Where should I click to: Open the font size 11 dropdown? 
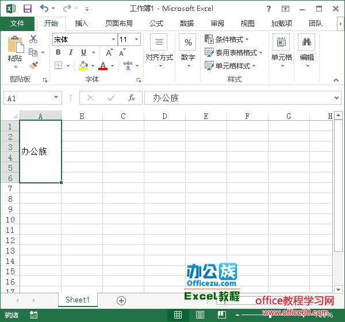[136, 40]
